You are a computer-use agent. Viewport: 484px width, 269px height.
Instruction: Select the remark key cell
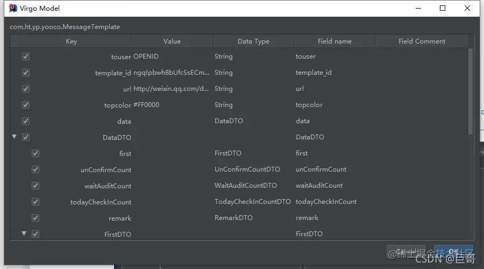coord(120,218)
